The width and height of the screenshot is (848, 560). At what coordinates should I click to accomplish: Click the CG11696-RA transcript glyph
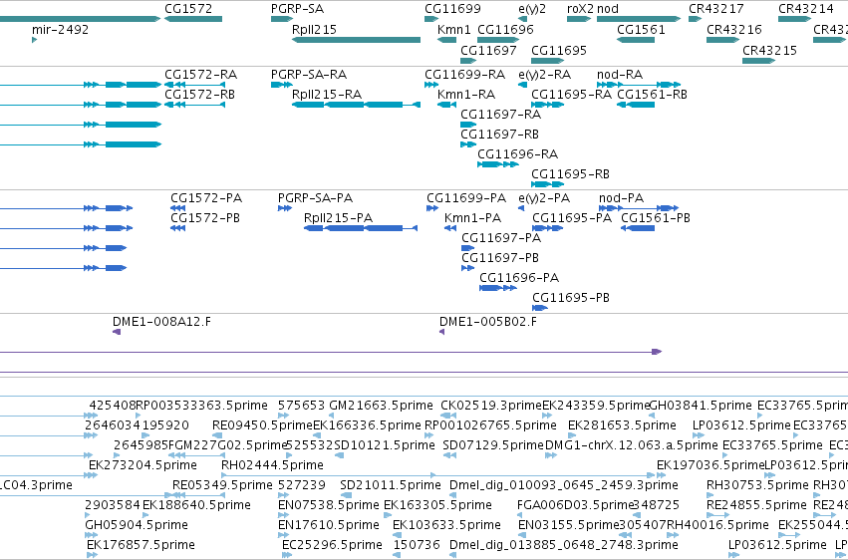tap(498, 164)
